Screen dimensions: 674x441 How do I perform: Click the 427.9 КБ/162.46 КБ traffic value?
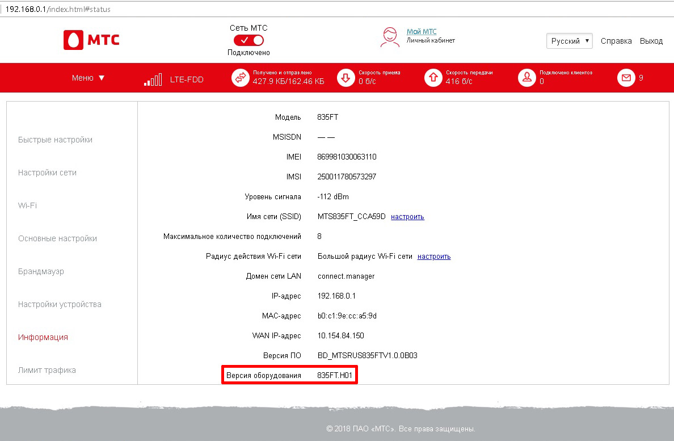click(x=288, y=81)
